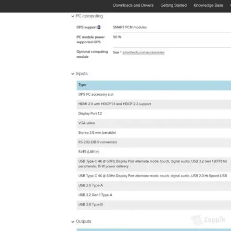
Task: Open Knowledge Base menu item
Action: pos(208,5)
